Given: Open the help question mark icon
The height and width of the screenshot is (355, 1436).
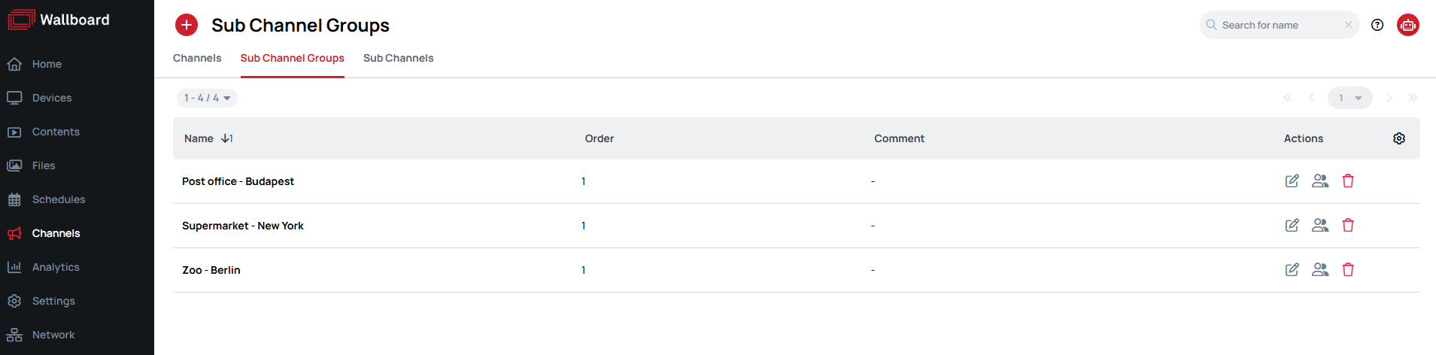Looking at the screenshot, I should pyautogui.click(x=1377, y=25).
